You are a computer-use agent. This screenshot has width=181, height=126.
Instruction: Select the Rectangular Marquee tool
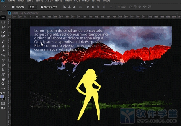point(3,22)
